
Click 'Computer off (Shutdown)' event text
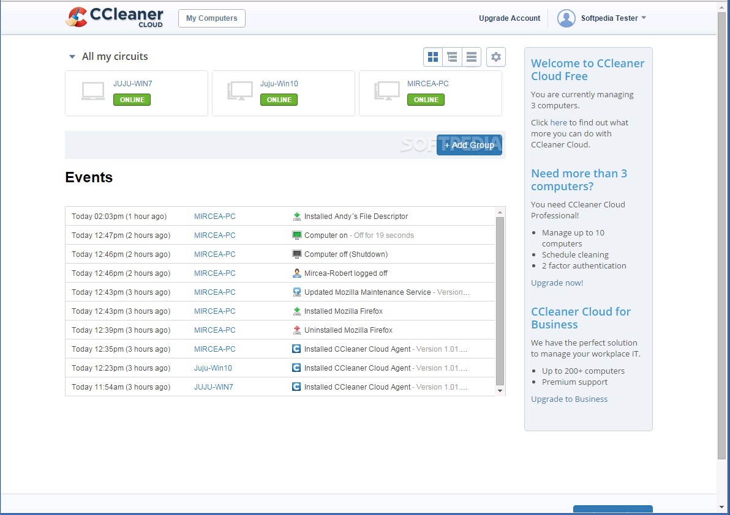point(346,254)
